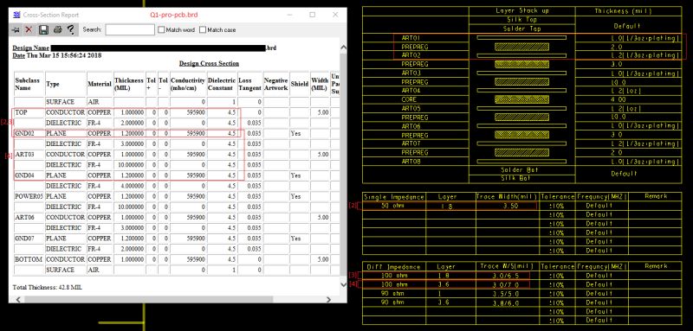Click the horizontal scrollbar left arrow
This screenshot has width=693, height=331.
18,300
